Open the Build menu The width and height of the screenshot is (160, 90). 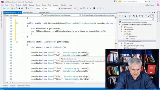[x=25, y=5]
